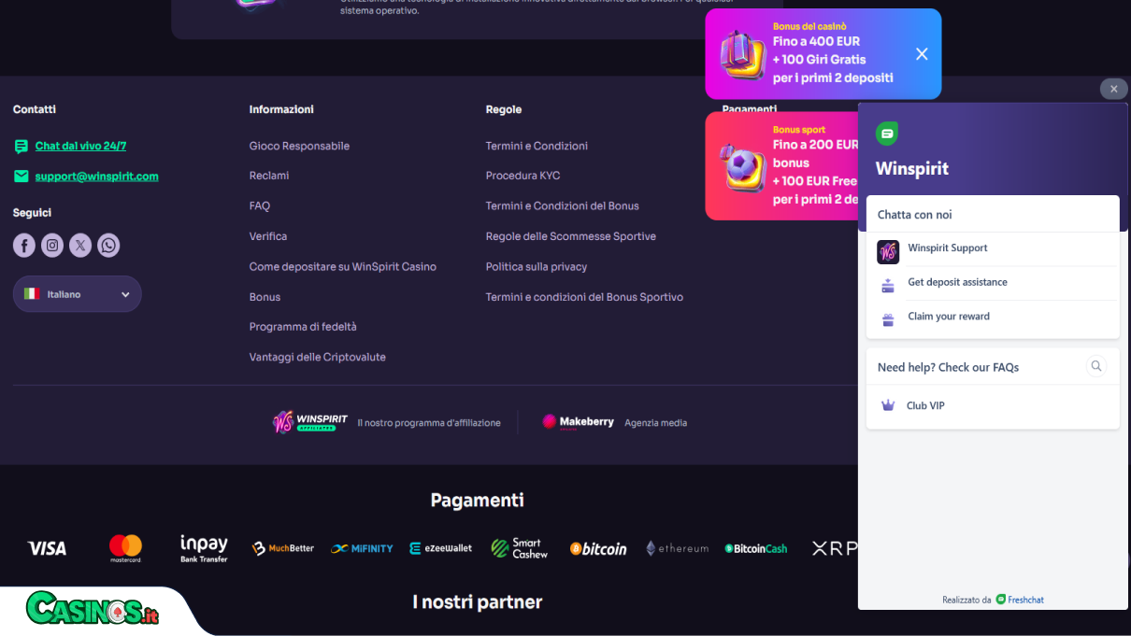The image size is (1131, 636).
Task: Open Vantaggi delle Criptovalute link
Action: (x=318, y=357)
